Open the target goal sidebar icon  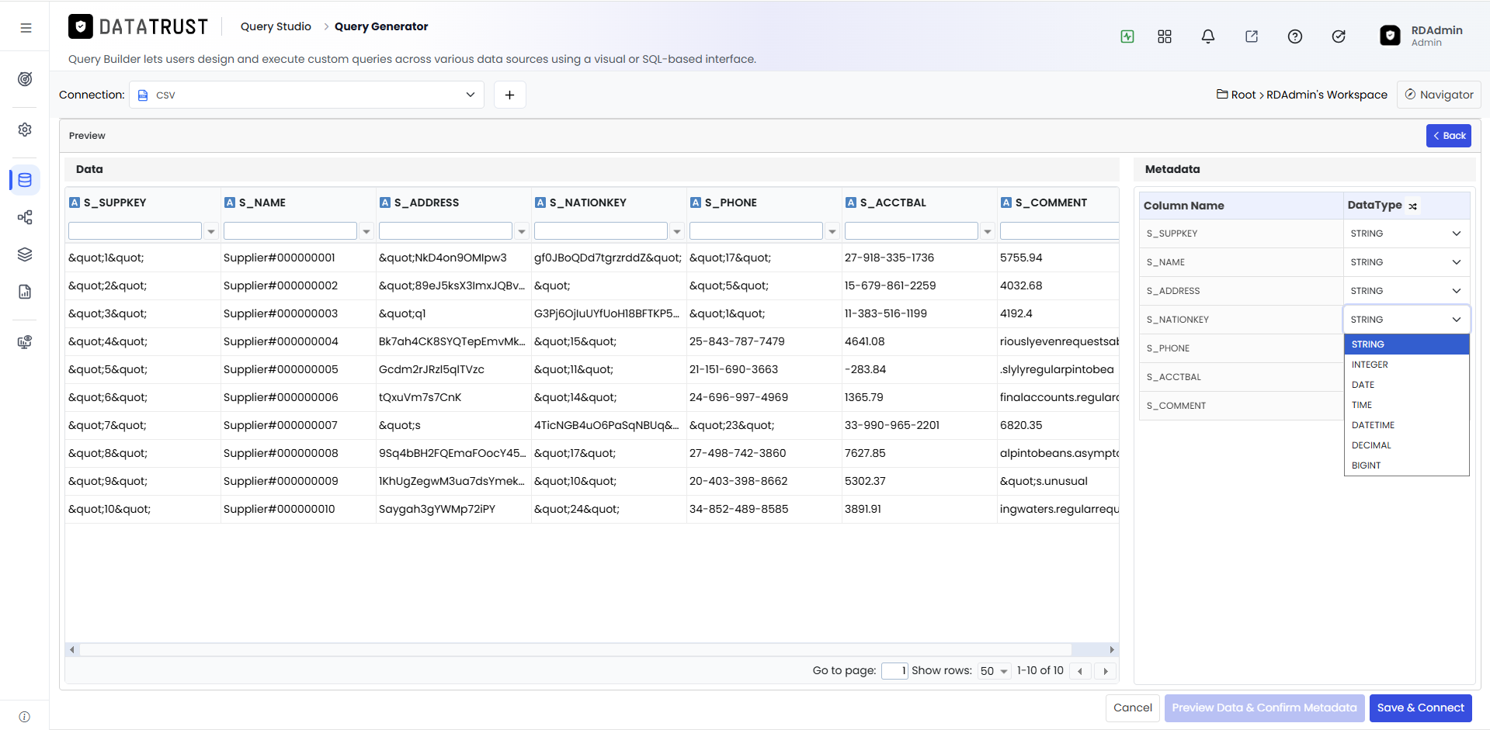[x=25, y=79]
